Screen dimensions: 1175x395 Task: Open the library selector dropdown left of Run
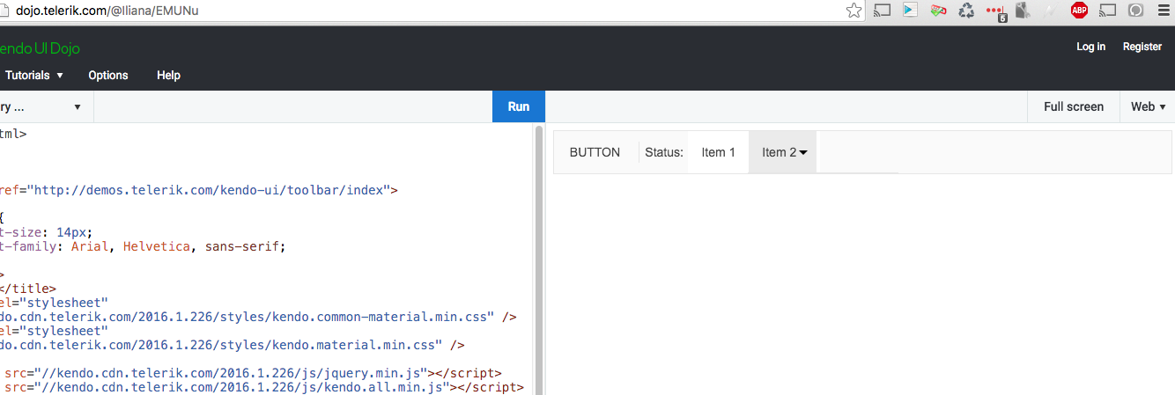pyautogui.click(x=42, y=106)
